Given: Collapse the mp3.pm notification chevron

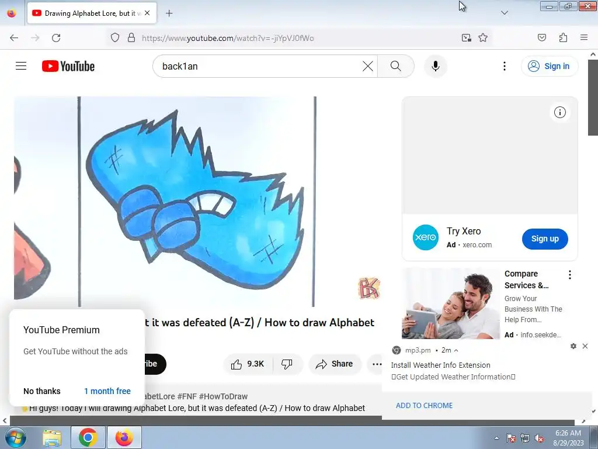Looking at the screenshot, I should [456, 350].
